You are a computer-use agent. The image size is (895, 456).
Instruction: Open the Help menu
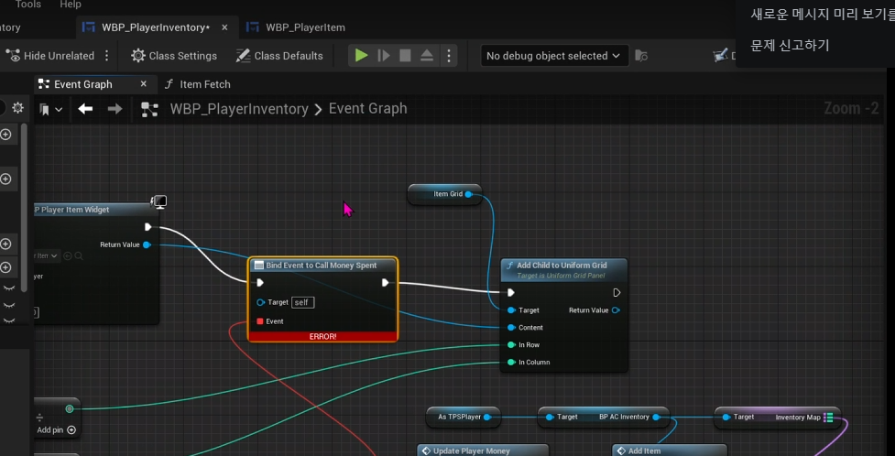coord(71,5)
